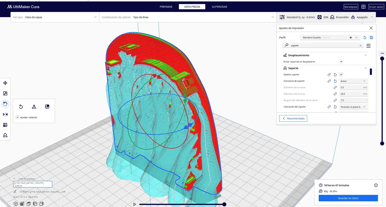Edit Diámetro del tronco value 25.0
Screen dimensions: 386x207
(x=353, y=94)
